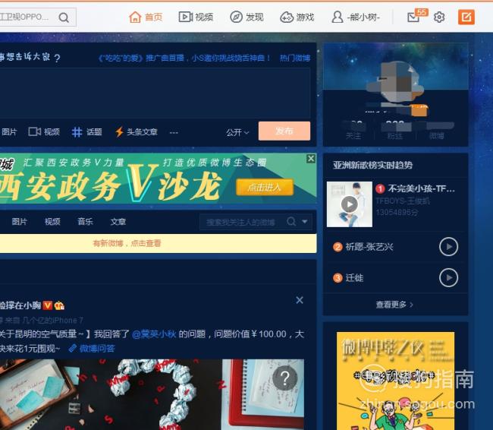Click the search magnifier icon in the top bar

[64, 17]
